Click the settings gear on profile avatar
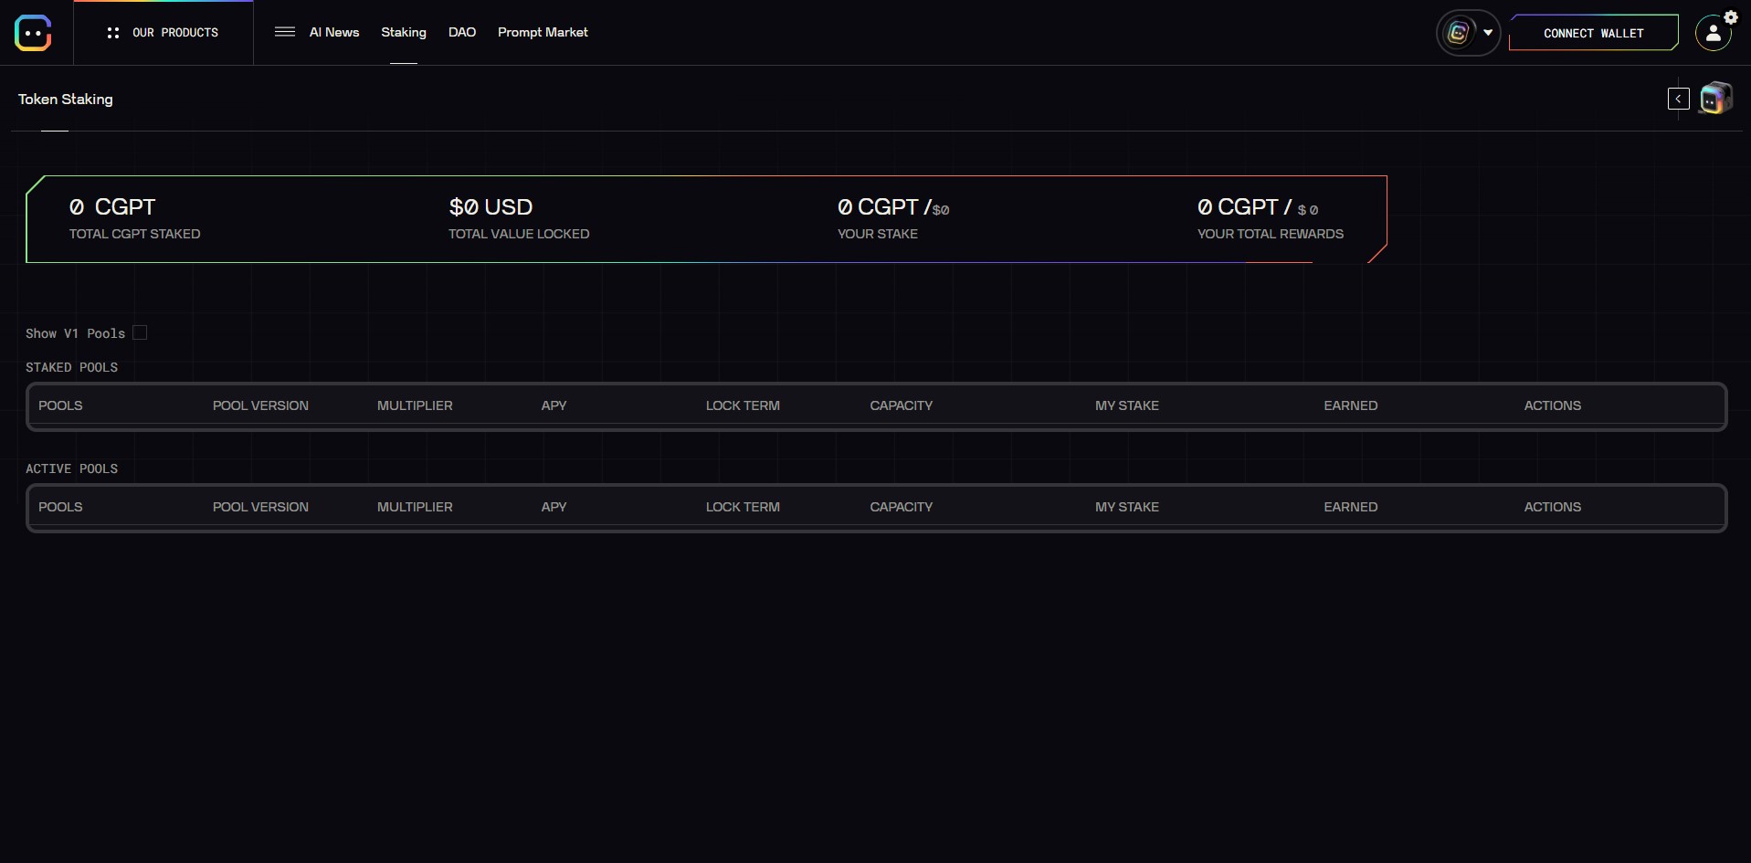This screenshot has width=1751, height=863. 1730,17
